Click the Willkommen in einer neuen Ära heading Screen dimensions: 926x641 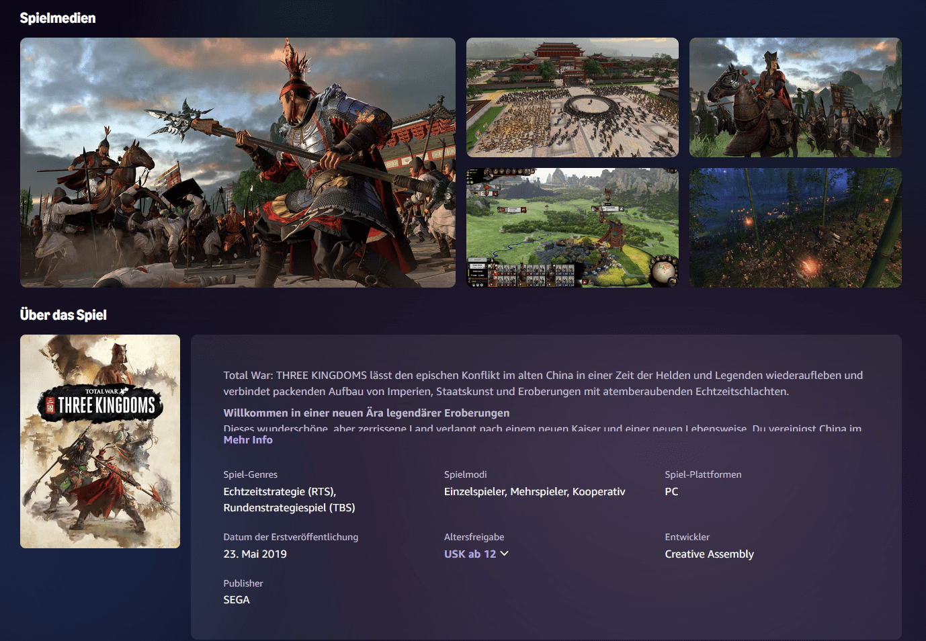coord(366,413)
